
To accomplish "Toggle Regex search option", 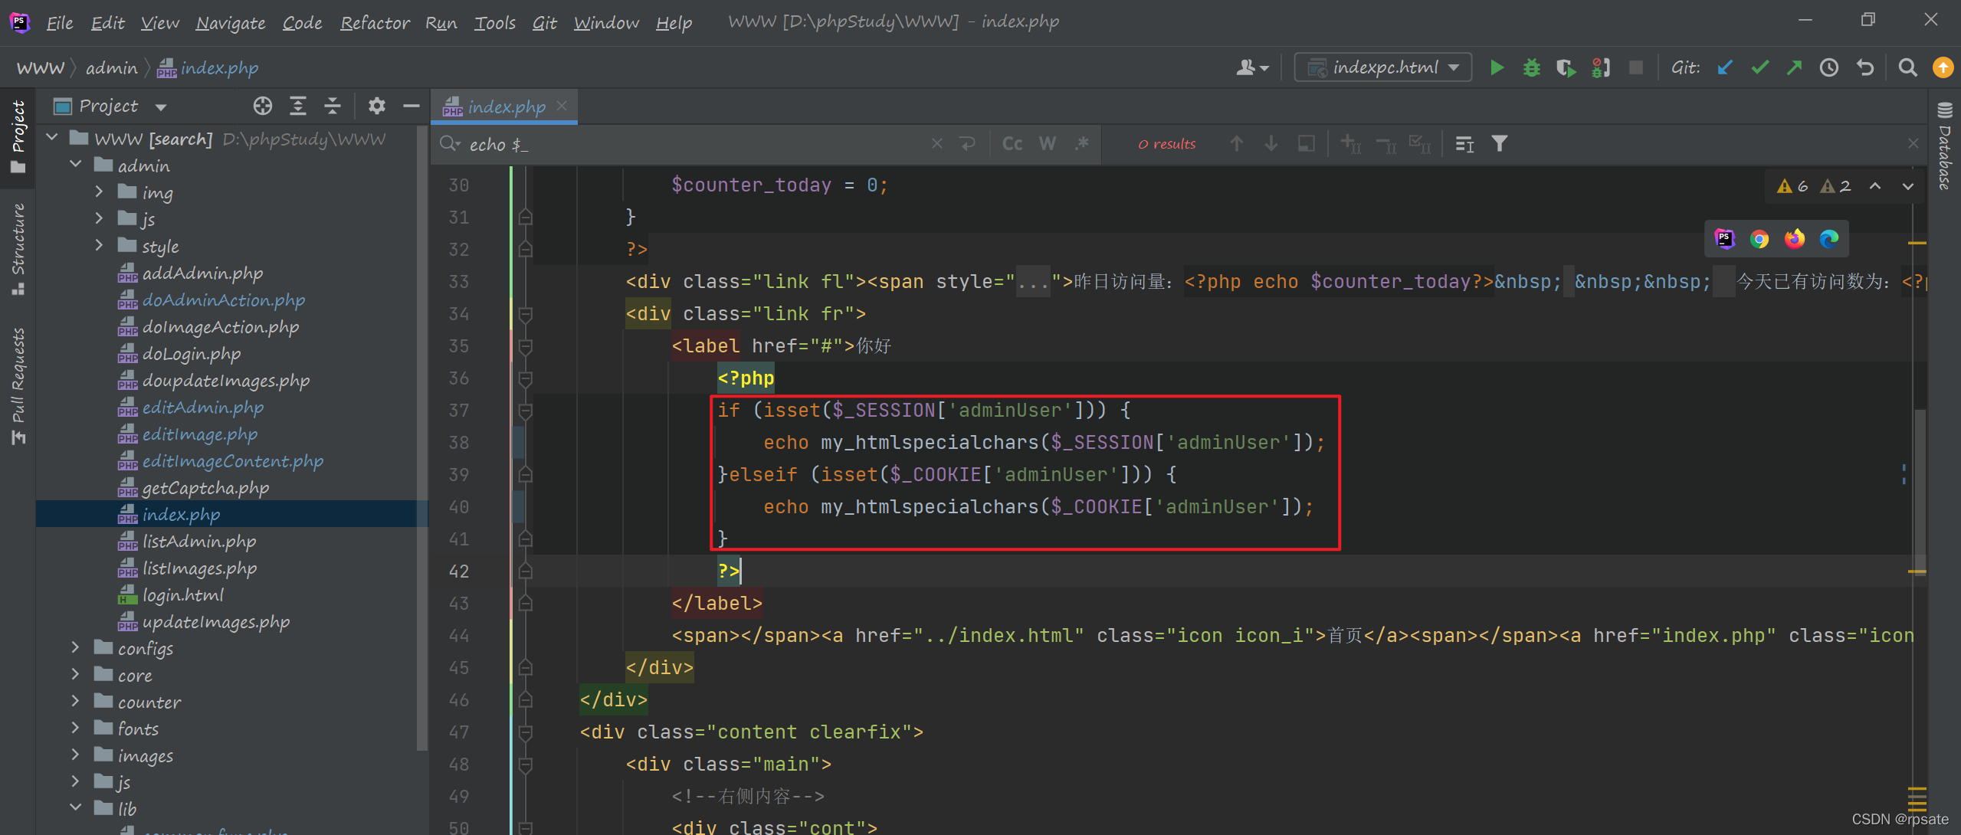I will click(x=1081, y=144).
